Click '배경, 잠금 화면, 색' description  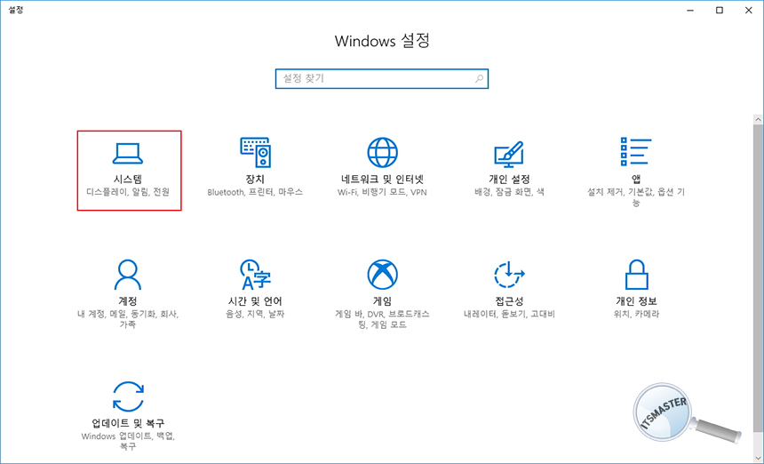[x=509, y=192]
